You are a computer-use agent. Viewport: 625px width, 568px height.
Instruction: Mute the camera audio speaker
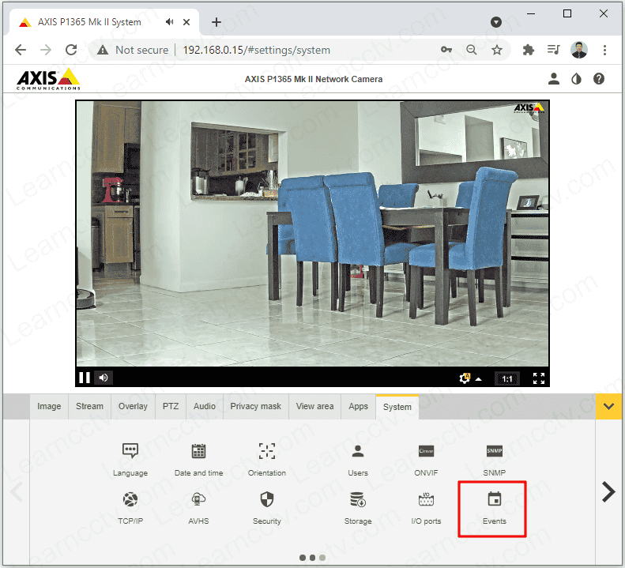coord(104,378)
